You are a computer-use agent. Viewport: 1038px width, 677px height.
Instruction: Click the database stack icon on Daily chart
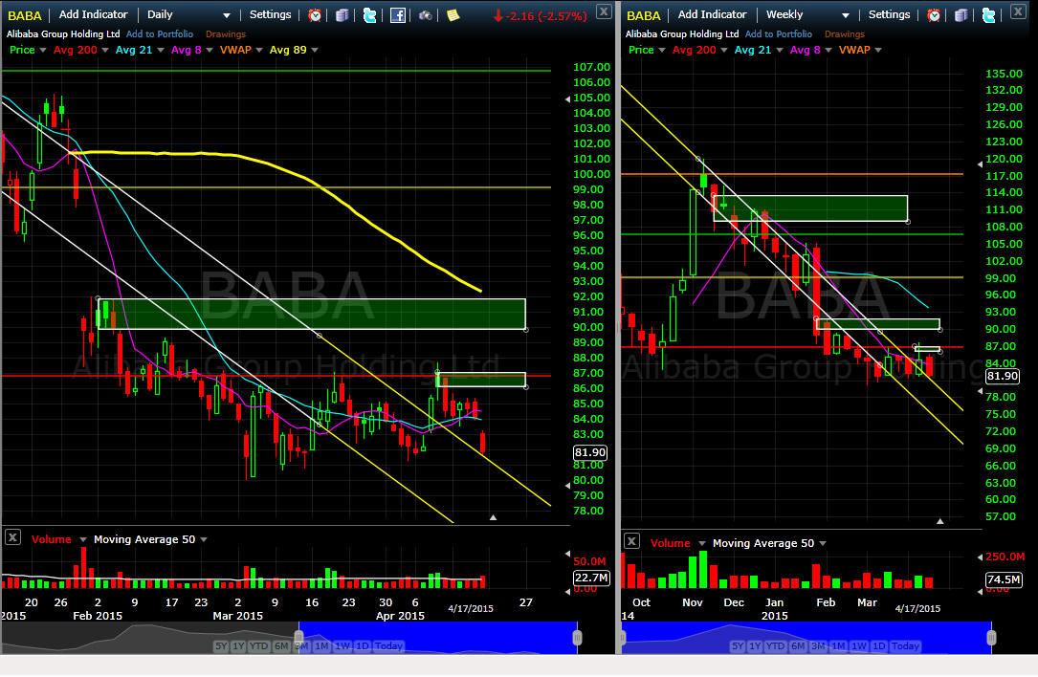tap(342, 14)
